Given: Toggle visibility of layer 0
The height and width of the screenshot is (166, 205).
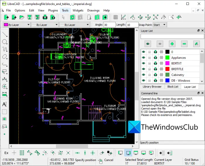Looking at the screenshot, I should 143,52.
